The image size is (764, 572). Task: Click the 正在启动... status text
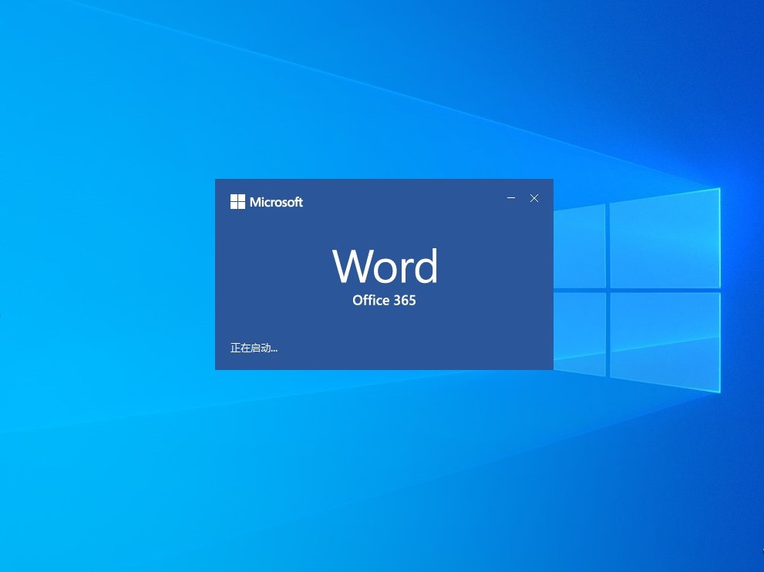(x=254, y=348)
